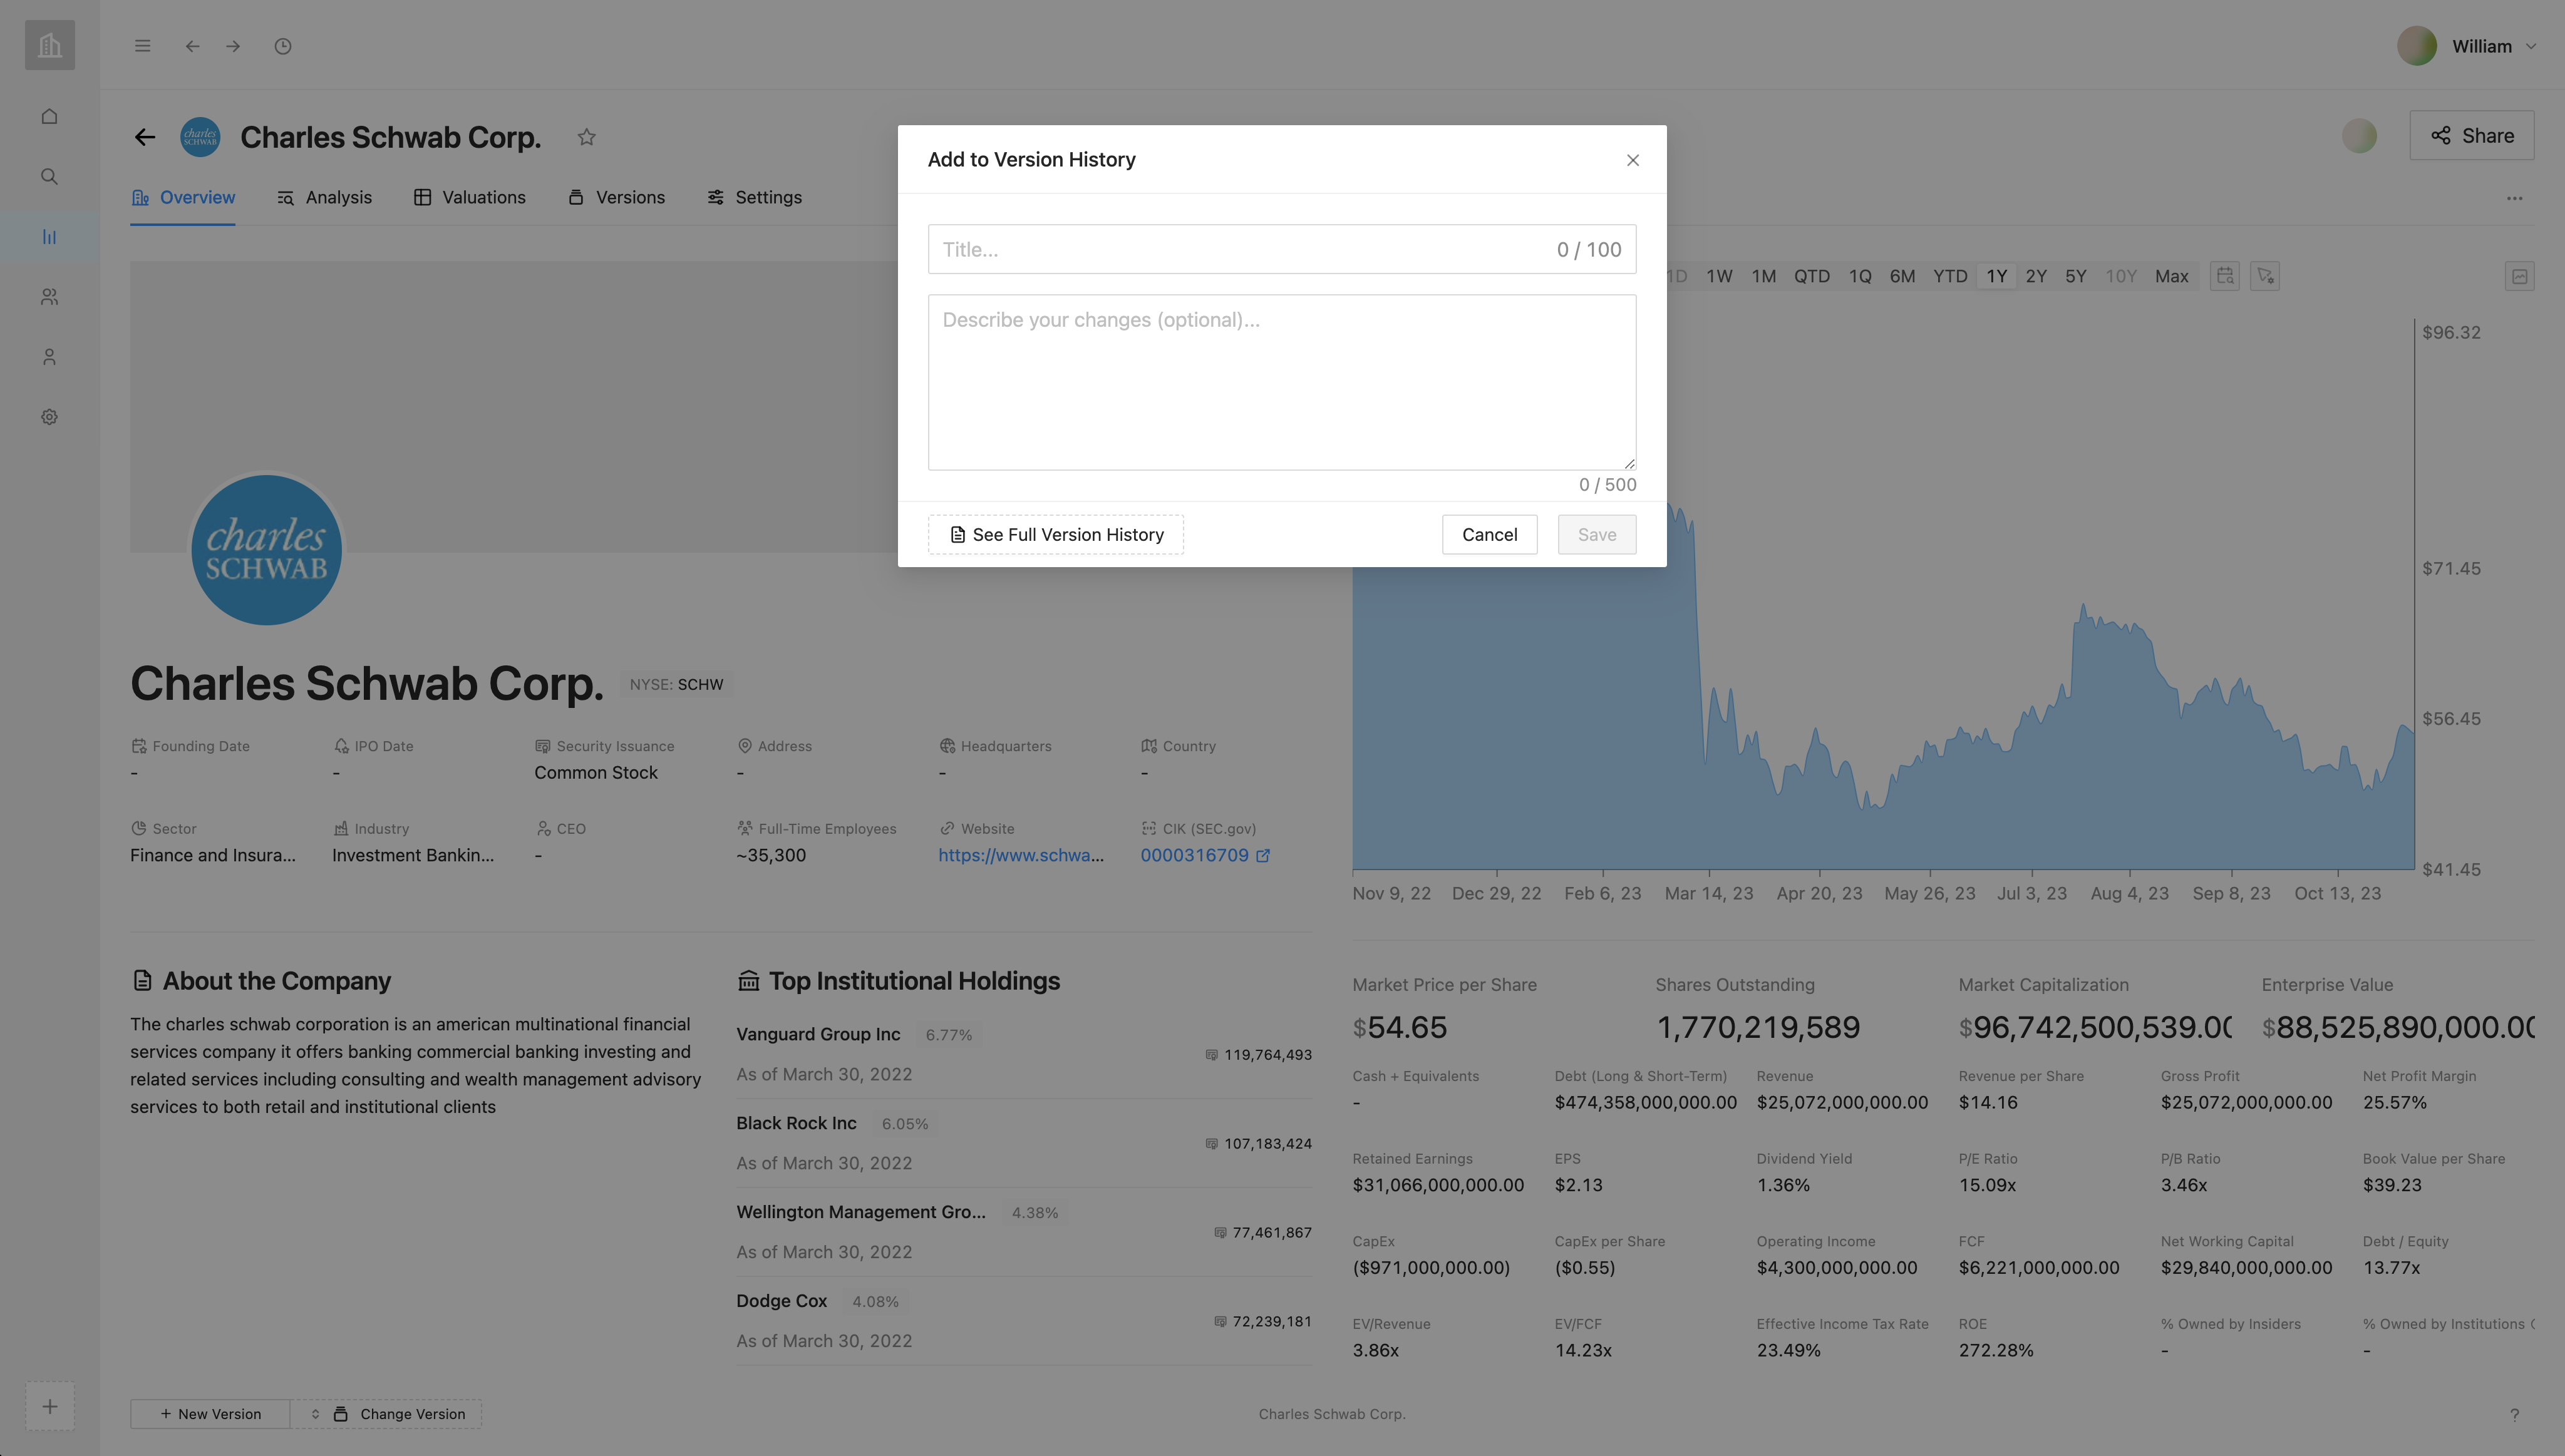This screenshot has height=1456, width=2565.
Task: Open the search icon in sidebar
Action: point(49,177)
